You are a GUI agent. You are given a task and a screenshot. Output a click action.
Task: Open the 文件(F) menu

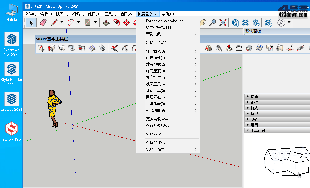point(30,14)
